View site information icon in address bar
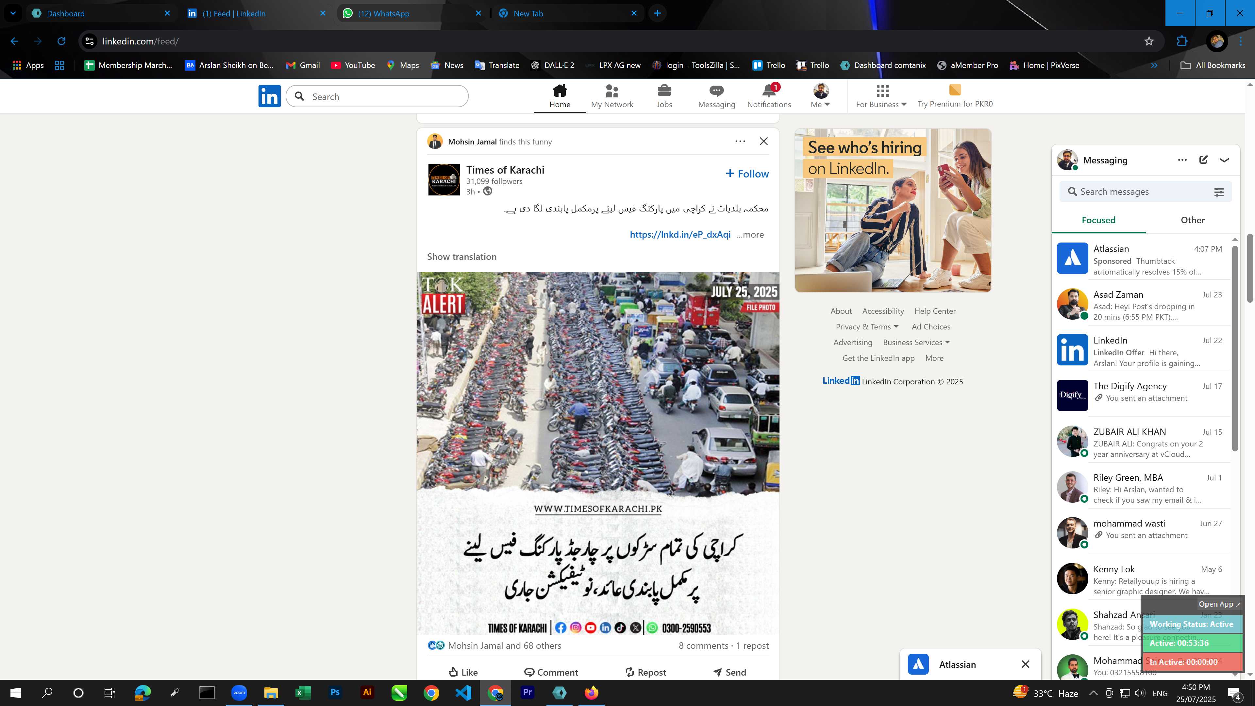This screenshot has width=1255, height=706. [90, 42]
